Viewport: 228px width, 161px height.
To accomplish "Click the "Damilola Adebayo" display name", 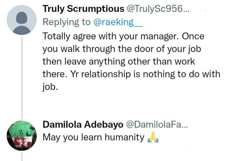I will [83, 124].
